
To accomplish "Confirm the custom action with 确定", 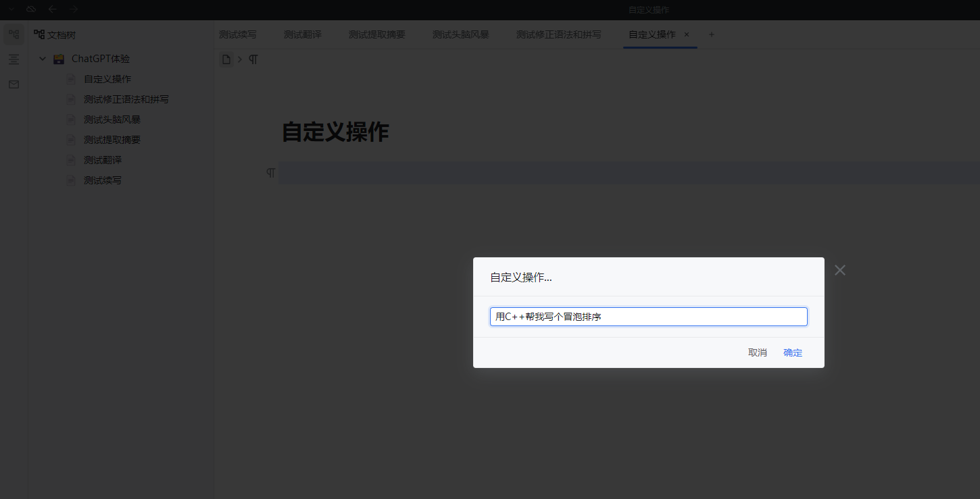I will click(792, 352).
